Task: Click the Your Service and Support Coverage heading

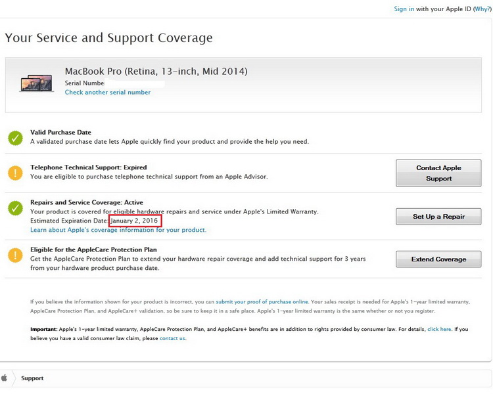Action: click(x=108, y=38)
